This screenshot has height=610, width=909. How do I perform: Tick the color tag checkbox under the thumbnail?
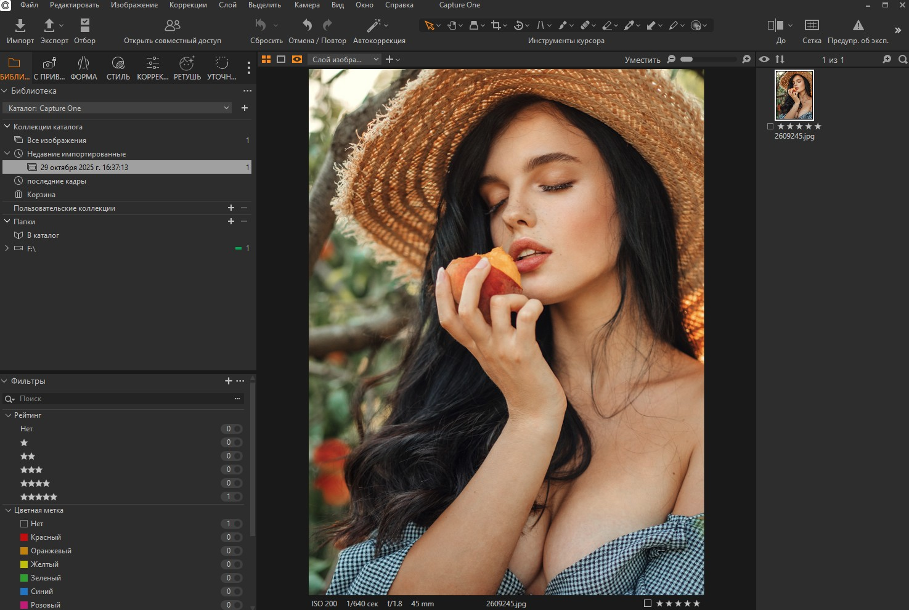click(x=770, y=126)
